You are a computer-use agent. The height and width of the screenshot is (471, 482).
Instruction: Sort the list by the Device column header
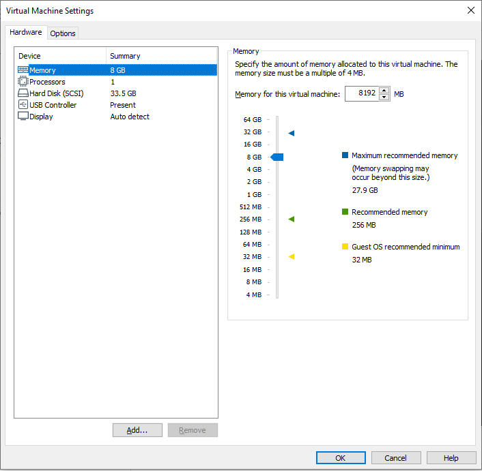click(60, 56)
